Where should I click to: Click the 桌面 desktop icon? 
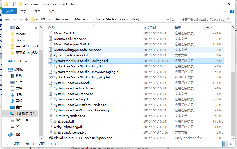(x=13, y=107)
